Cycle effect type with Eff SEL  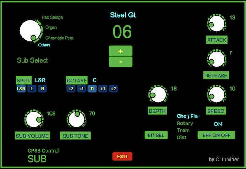156,135
